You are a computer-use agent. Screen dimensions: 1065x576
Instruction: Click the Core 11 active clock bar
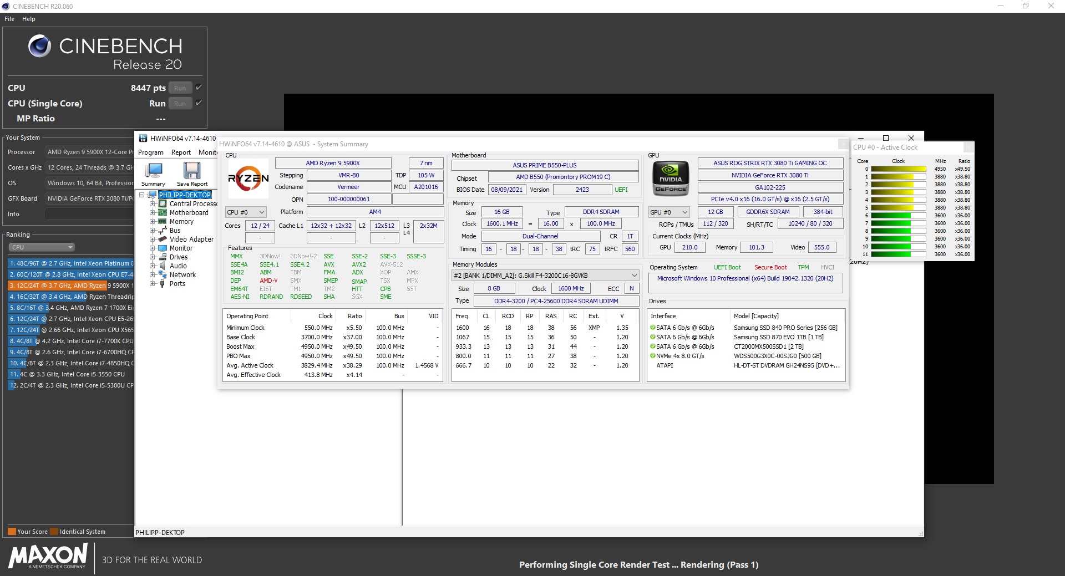pos(898,254)
